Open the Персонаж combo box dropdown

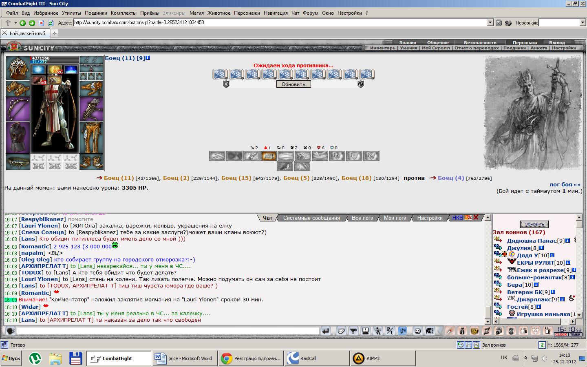[583, 23]
